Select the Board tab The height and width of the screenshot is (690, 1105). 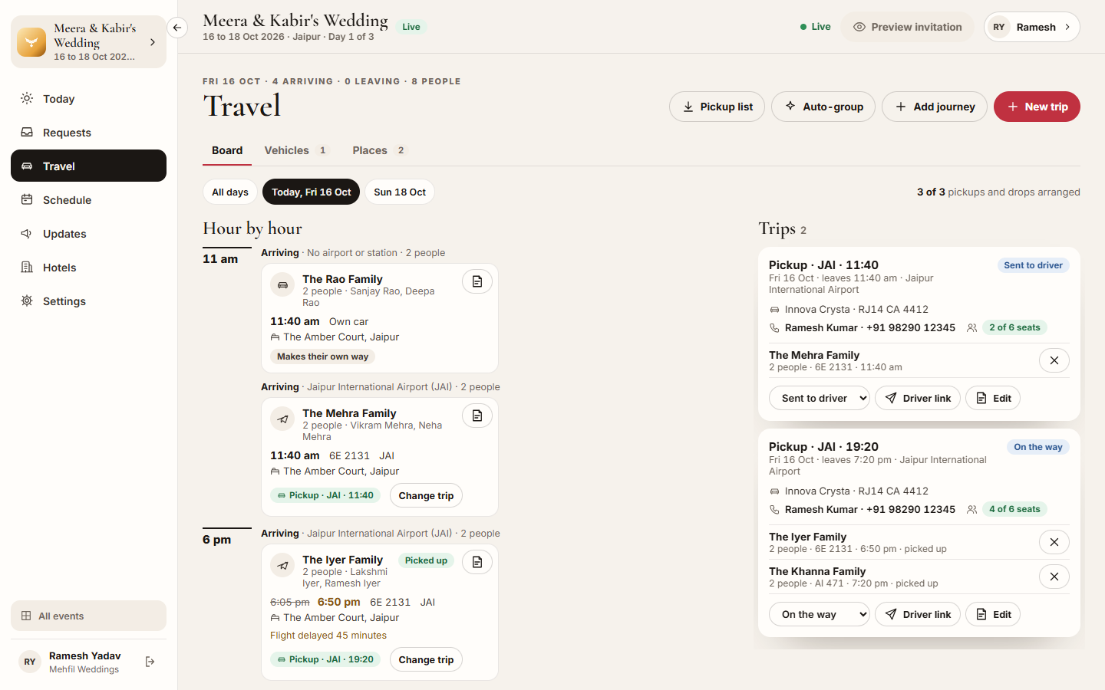click(227, 150)
